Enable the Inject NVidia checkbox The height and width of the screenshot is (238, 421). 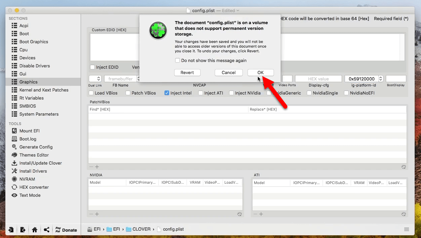[231, 93]
